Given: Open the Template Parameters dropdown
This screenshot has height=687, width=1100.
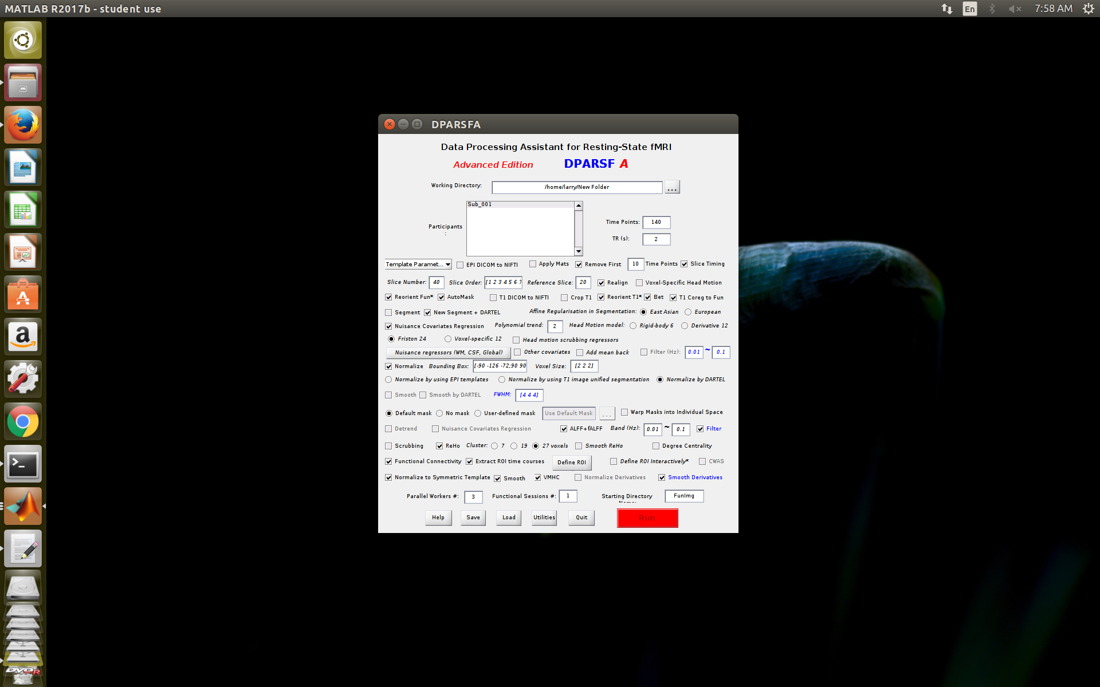Looking at the screenshot, I should 418,264.
